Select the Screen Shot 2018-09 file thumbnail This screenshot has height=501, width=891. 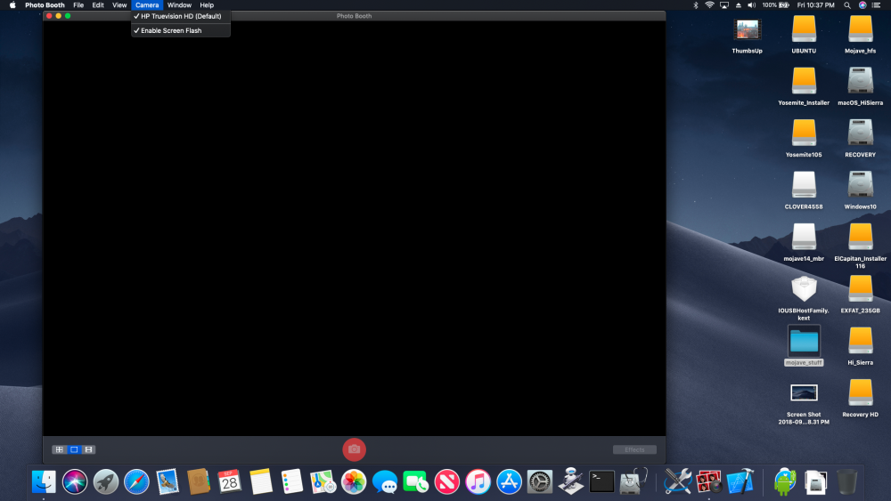pyautogui.click(x=804, y=392)
